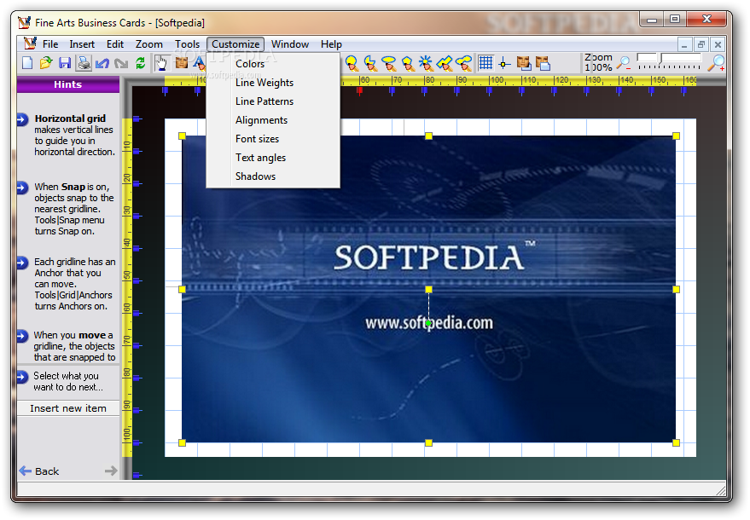Open the Window menu
The height and width of the screenshot is (520, 750).
(290, 44)
